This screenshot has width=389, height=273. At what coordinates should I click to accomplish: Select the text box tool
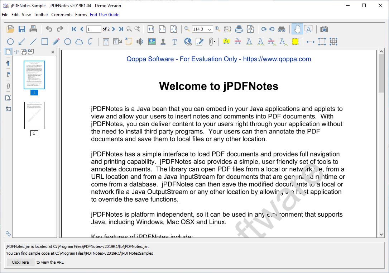pos(106,42)
